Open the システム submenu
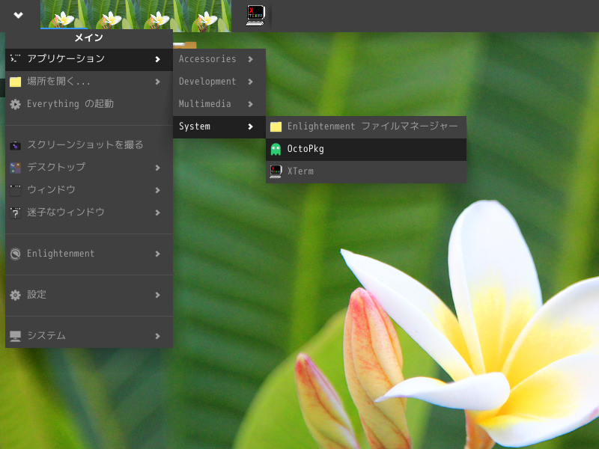 (x=89, y=336)
